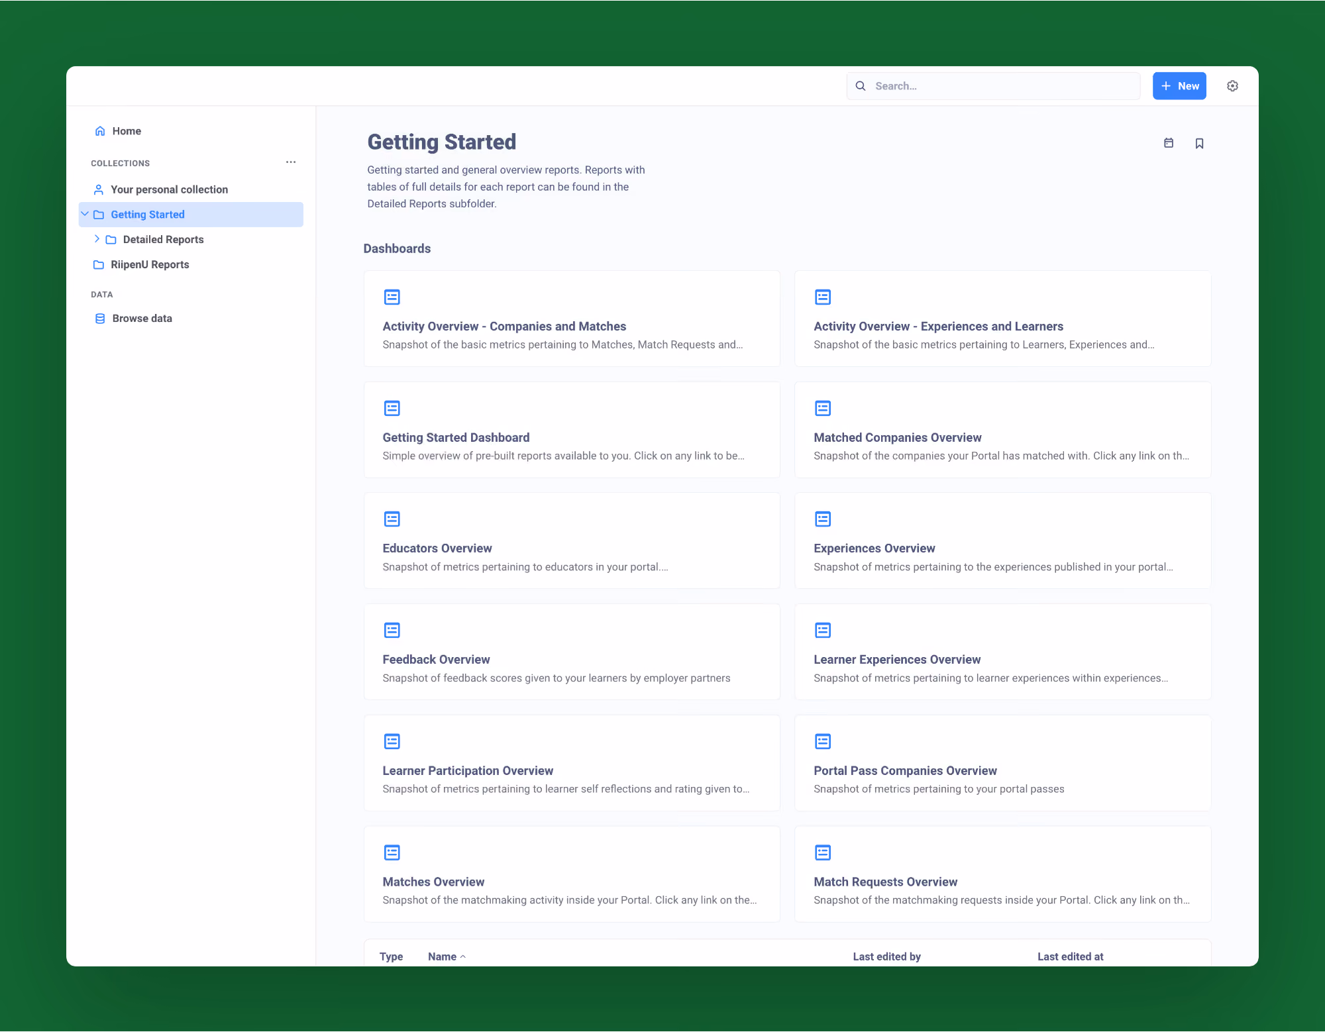Click the personal collection person icon

click(x=99, y=189)
